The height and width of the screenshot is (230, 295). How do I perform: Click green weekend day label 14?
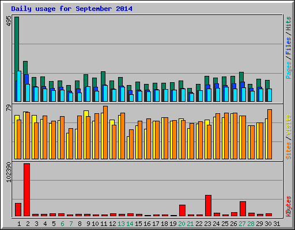pos(130,224)
